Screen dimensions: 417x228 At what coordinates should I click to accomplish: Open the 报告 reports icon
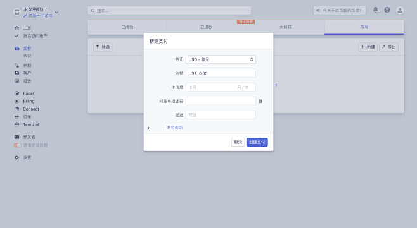[x=16, y=81]
